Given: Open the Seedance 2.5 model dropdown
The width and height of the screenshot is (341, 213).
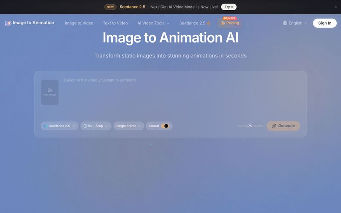Looking at the screenshot, I should pos(59,126).
